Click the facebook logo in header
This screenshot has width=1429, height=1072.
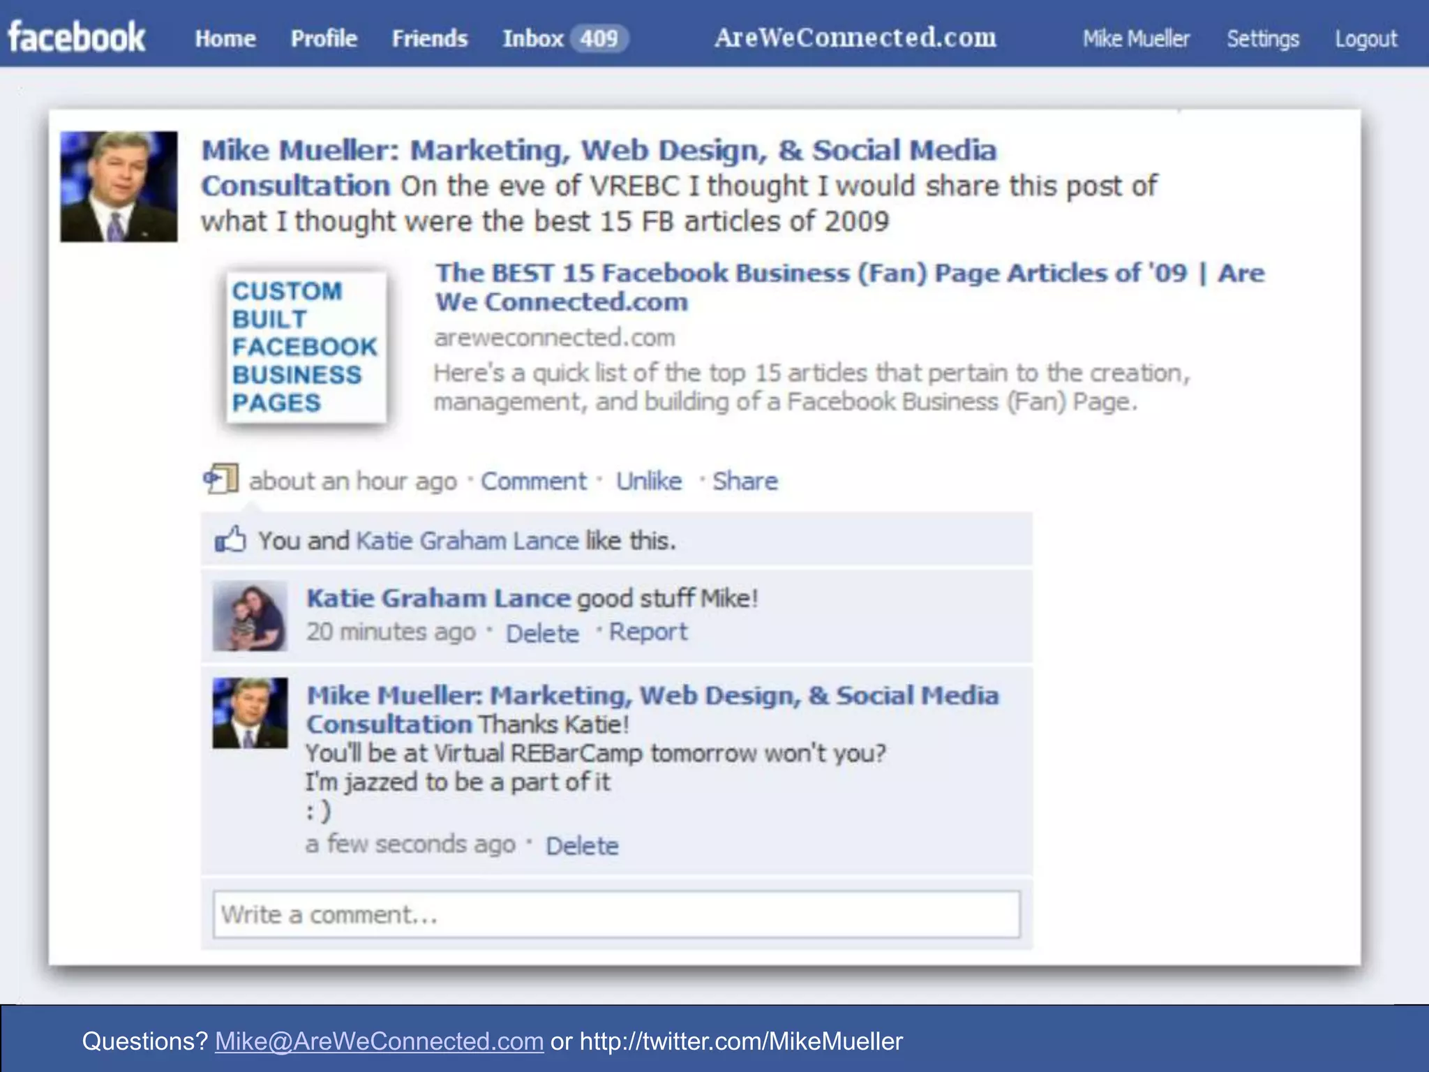point(76,37)
